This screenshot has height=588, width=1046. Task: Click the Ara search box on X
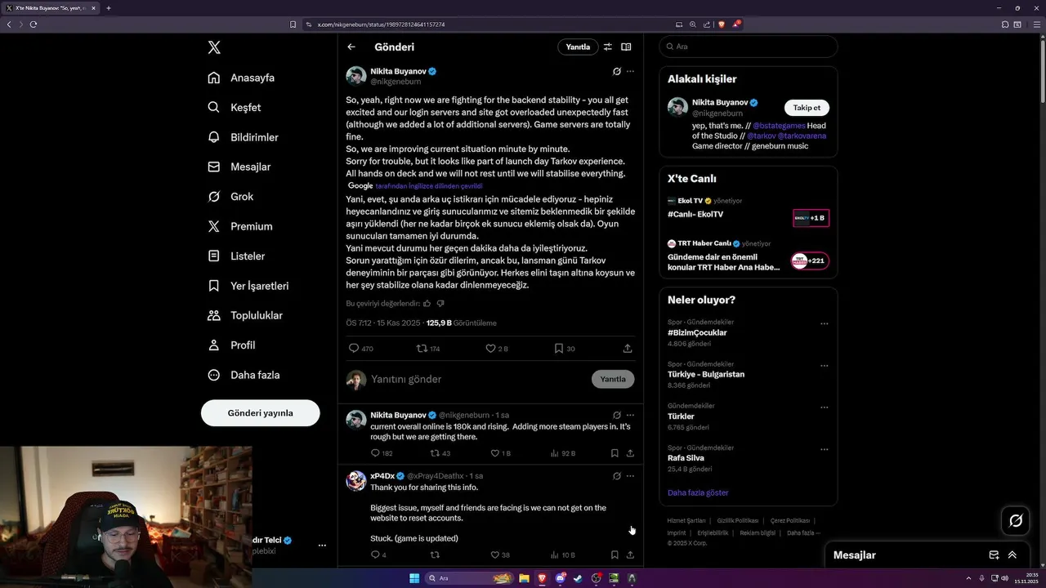(x=748, y=47)
